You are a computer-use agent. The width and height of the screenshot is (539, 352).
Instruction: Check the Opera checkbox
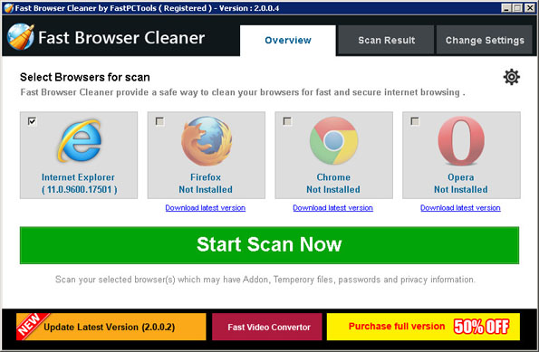coord(415,121)
